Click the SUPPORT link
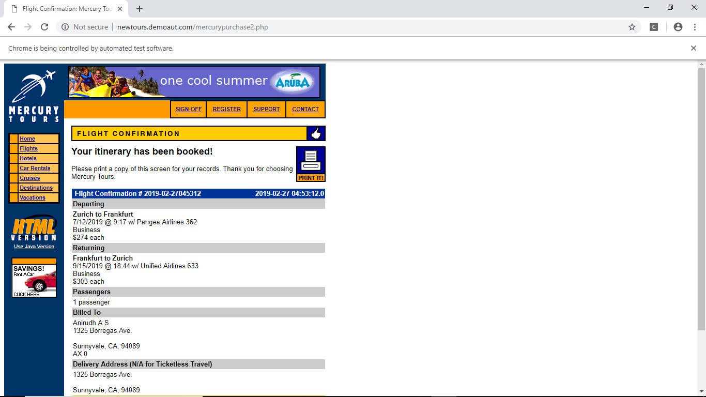Image resolution: width=706 pixels, height=397 pixels. (267, 109)
